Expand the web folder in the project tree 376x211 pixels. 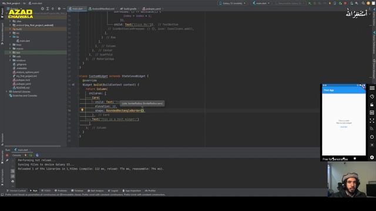10,56
